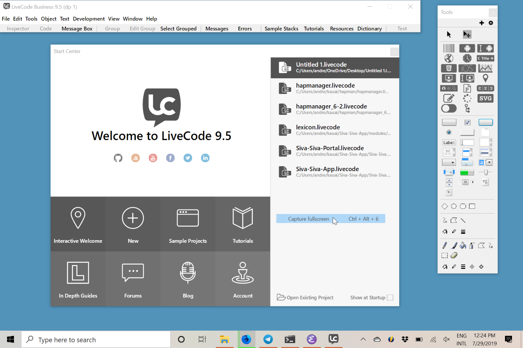
Task: Open LiveCode from the Windows taskbar
Action: click(333, 339)
